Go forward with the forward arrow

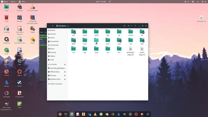point(53,26)
